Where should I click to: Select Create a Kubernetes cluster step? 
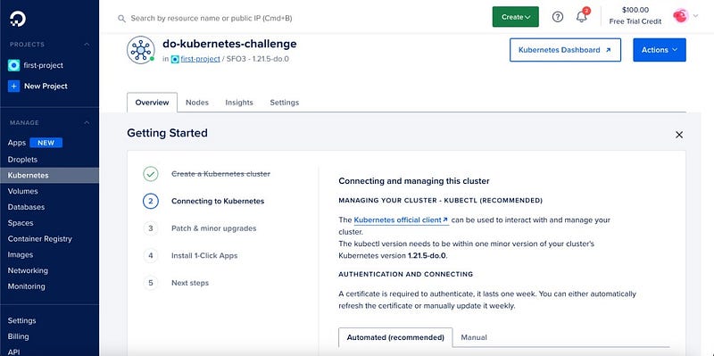(x=220, y=174)
